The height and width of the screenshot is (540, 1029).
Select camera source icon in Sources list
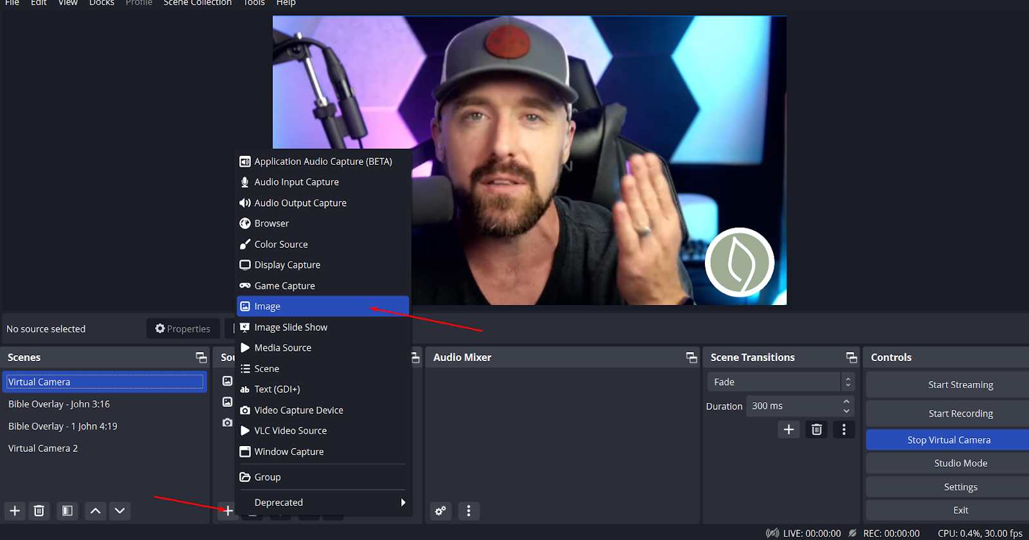(x=227, y=423)
